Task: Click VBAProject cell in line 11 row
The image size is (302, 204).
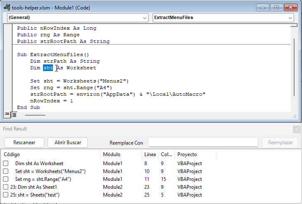Action: 189,179
